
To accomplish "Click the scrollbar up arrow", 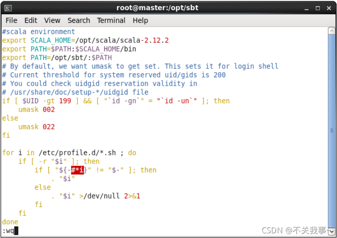I will tap(331, 31).
